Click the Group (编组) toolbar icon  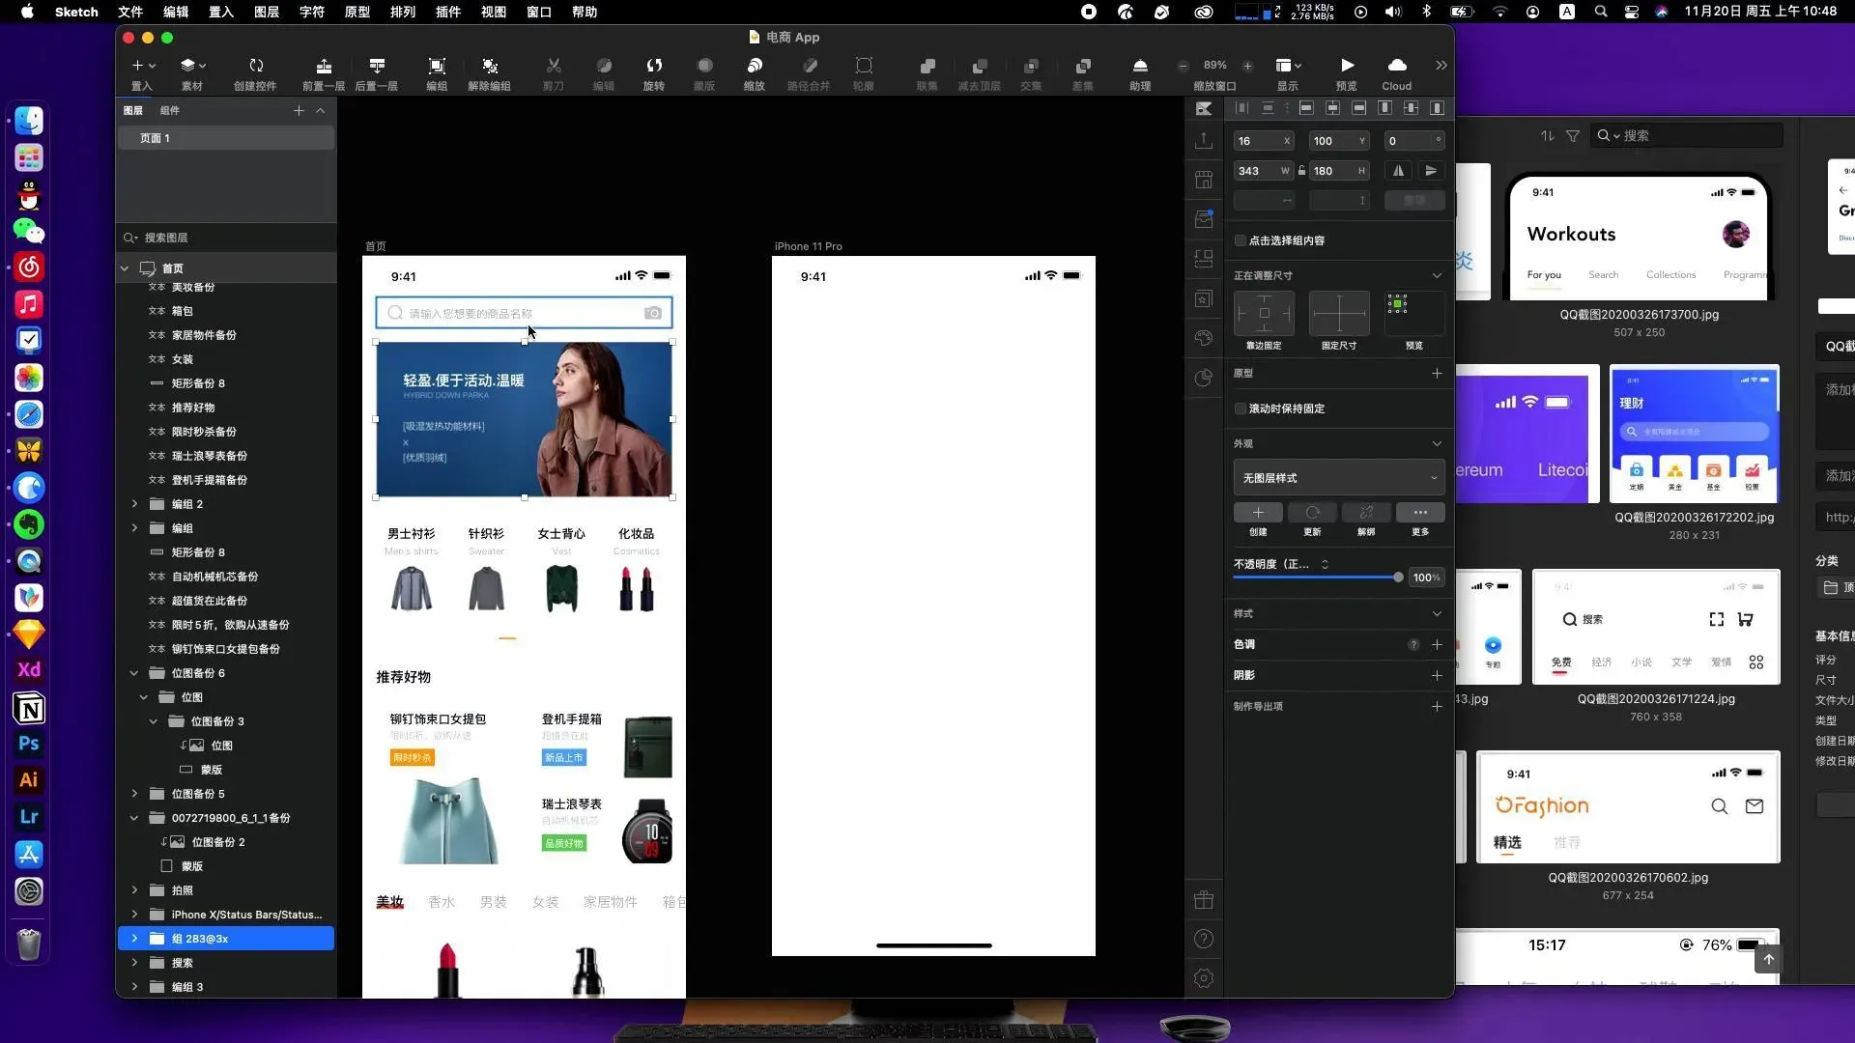pos(437,66)
